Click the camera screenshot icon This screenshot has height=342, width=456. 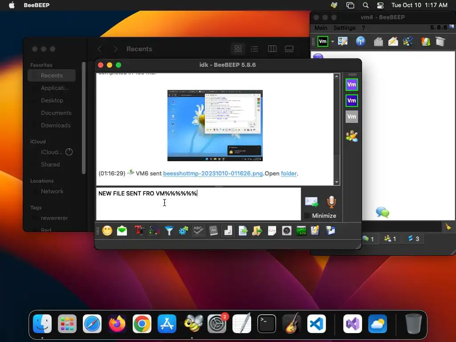coord(286,231)
